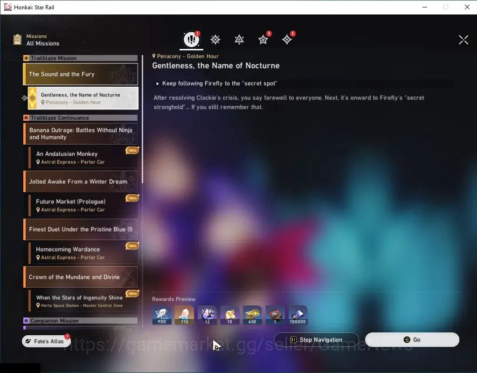Select Homecoming Wardance sub-mission
477x373 pixels.
tap(83, 253)
